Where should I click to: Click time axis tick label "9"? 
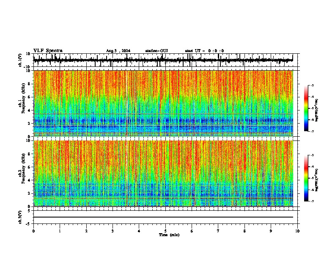271,231
